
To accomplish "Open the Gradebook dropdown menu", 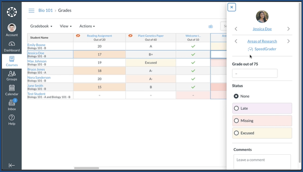I will coord(41,26).
